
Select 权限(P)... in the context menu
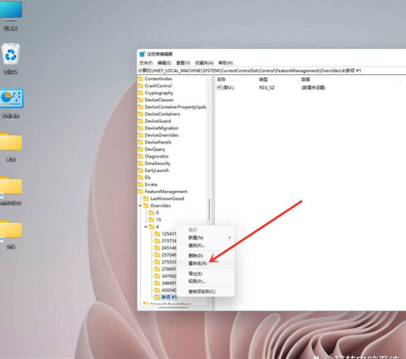coord(197,281)
